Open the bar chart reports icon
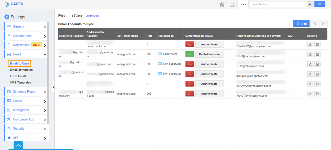Screen dimensions: 331x150 pyautogui.click(x=232, y=4)
